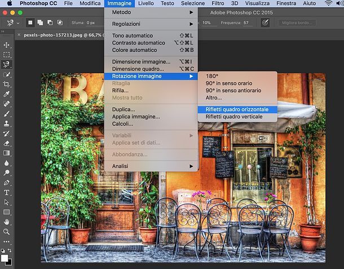Select the History Brush tool
344x269 pixels.
coord(6,133)
